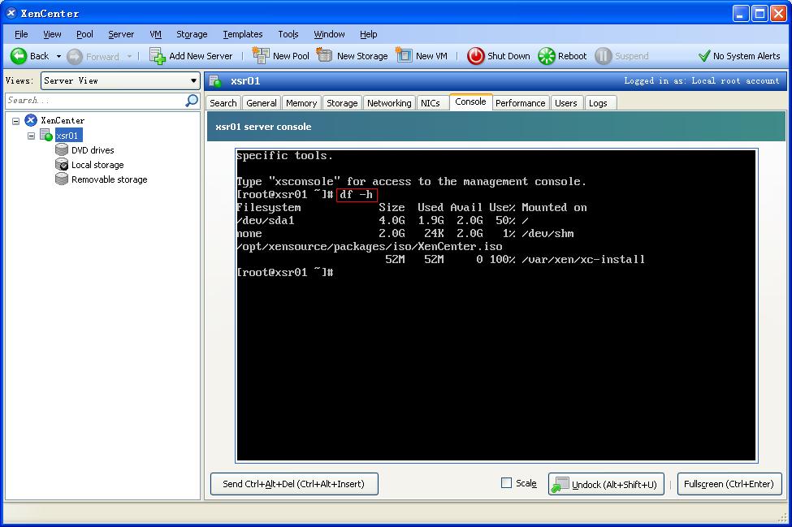This screenshot has height=527, width=792.
Task: Click the No System Alerts checkmark icon
Action: (x=703, y=56)
